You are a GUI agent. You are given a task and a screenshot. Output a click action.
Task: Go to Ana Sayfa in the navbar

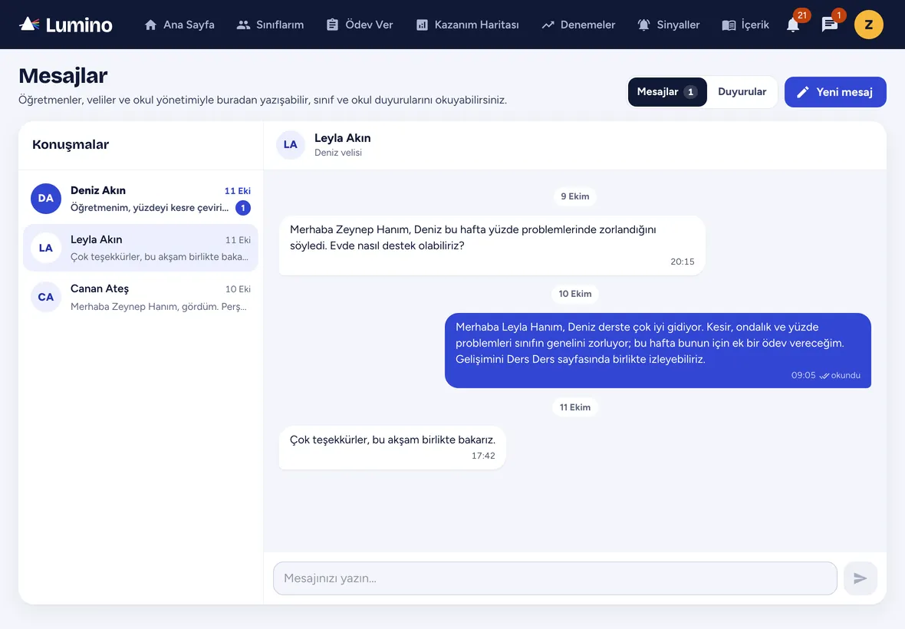179,25
